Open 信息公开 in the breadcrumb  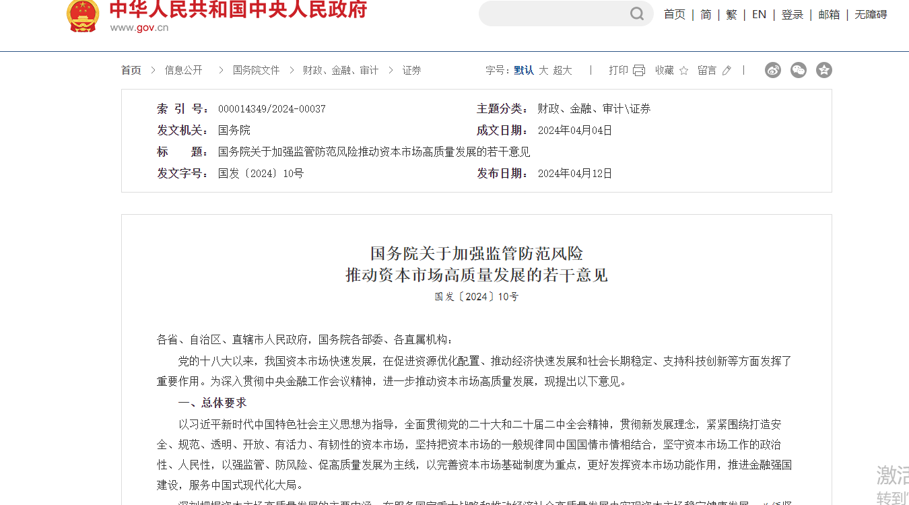[183, 71]
